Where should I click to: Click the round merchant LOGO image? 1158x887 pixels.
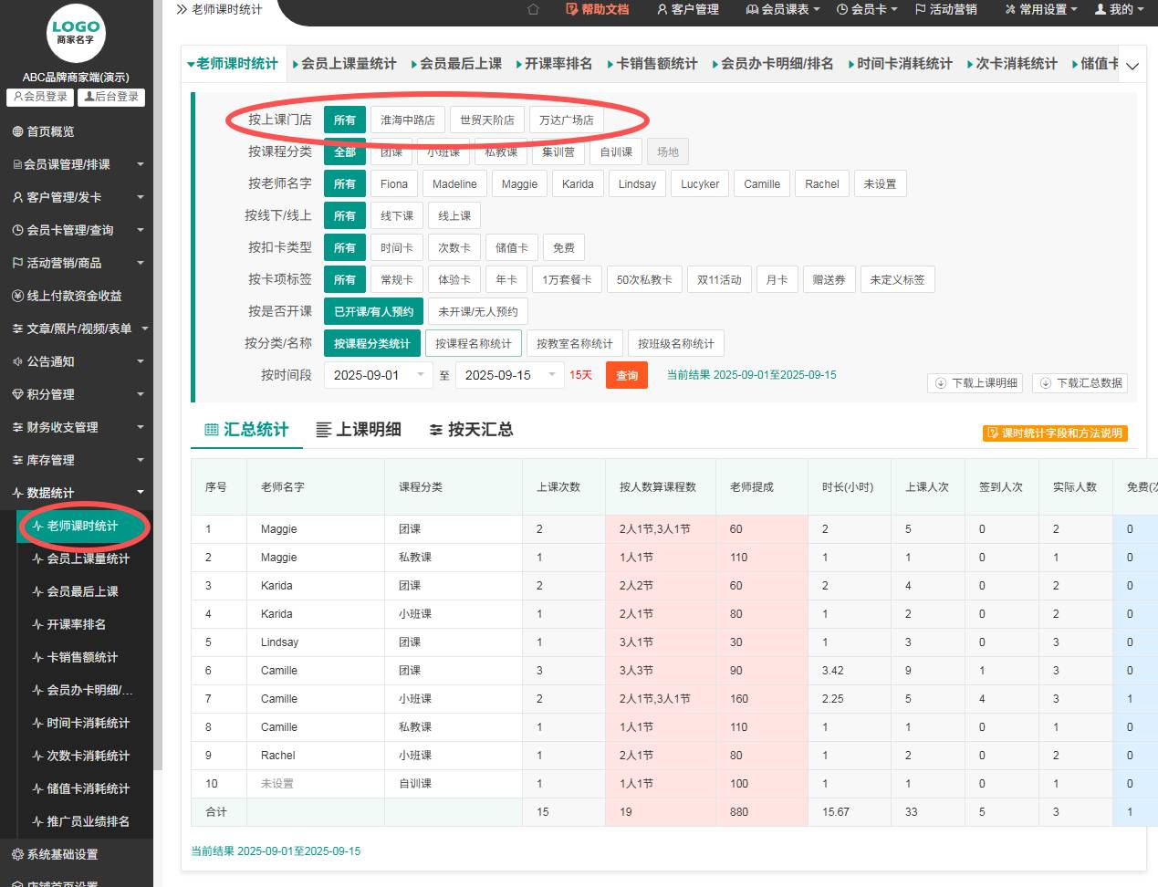tap(76, 33)
